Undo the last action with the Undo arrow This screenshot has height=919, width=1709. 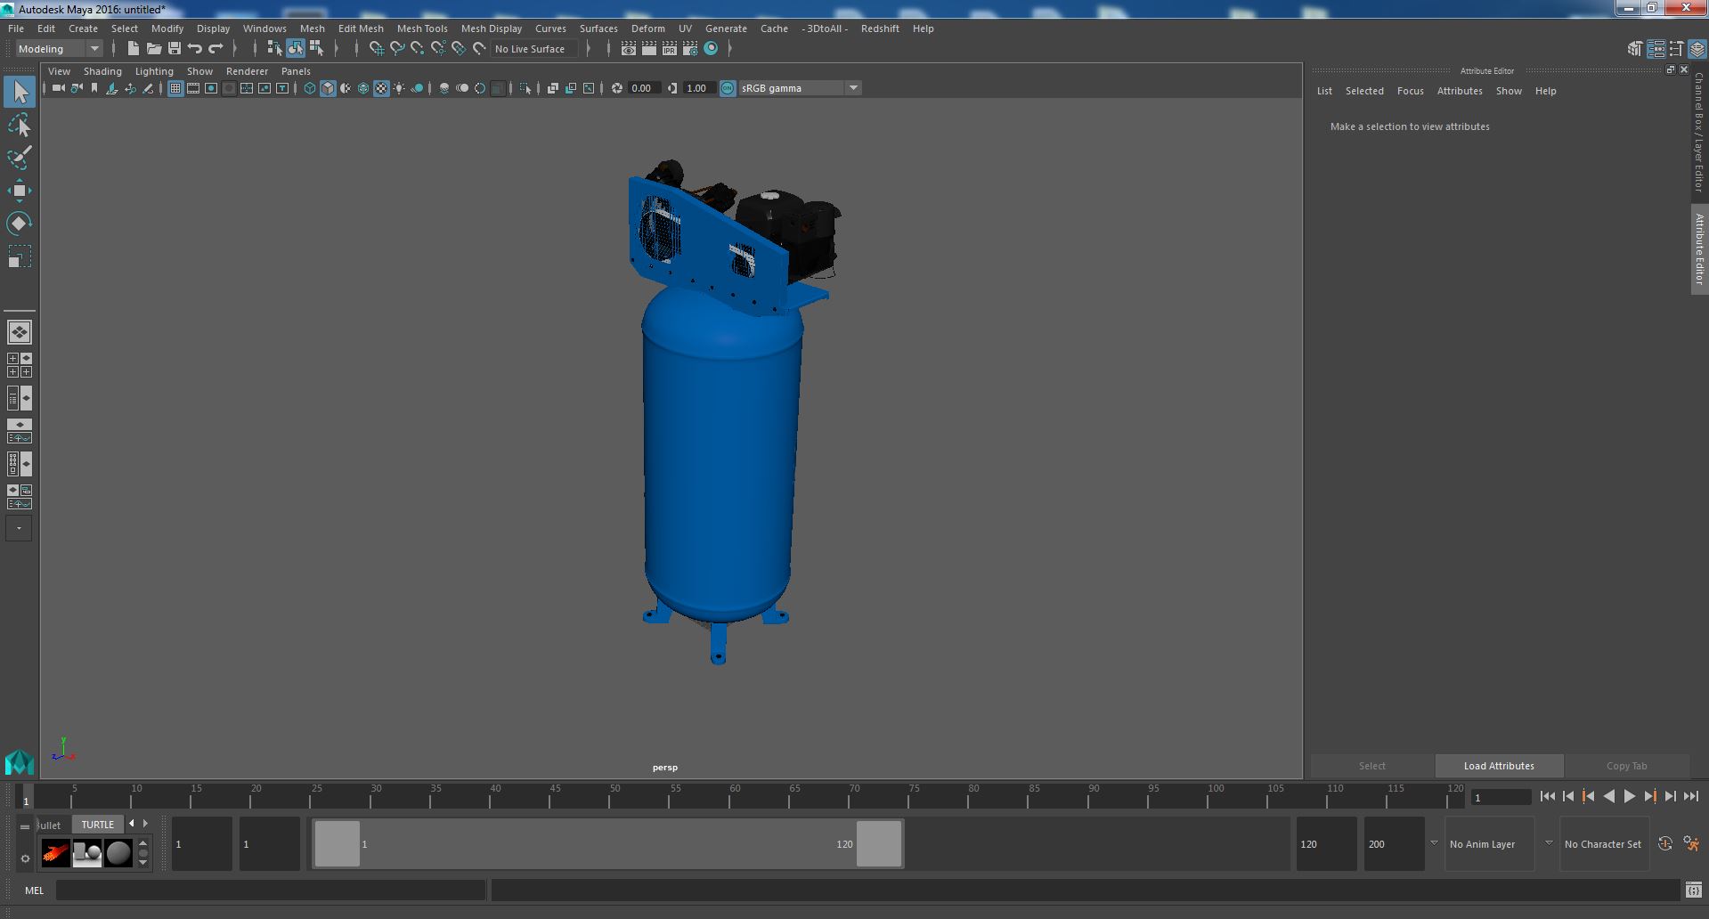tap(195, 48)
